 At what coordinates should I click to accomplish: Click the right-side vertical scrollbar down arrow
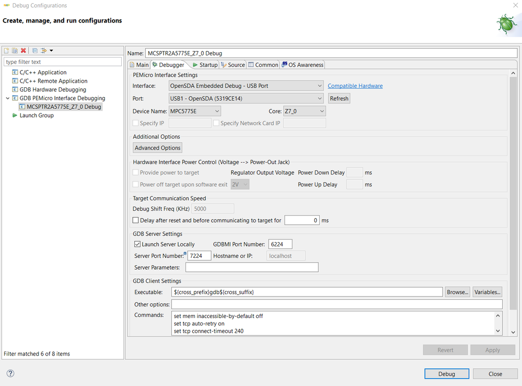(513, 332)
